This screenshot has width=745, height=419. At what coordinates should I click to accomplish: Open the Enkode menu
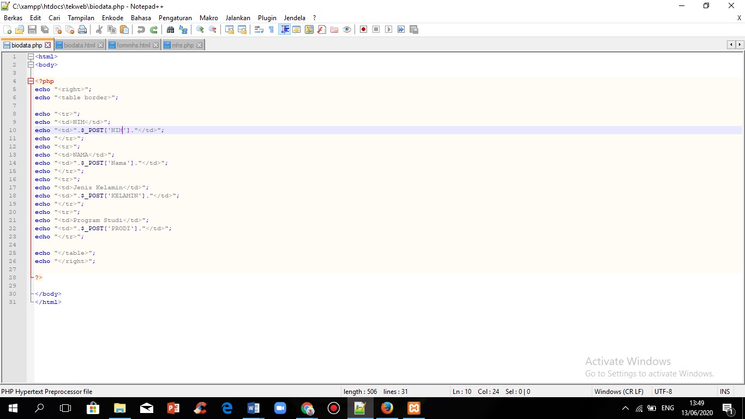point(113,18)
